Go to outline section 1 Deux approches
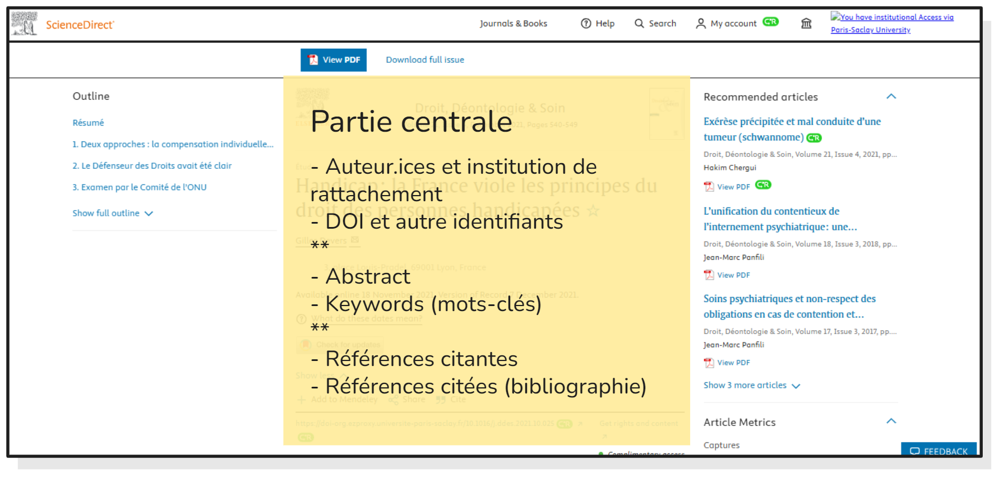 (x=173, y=144)
